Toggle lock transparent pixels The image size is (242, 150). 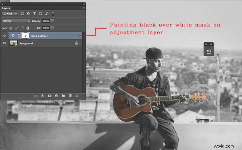pos(11,28)
